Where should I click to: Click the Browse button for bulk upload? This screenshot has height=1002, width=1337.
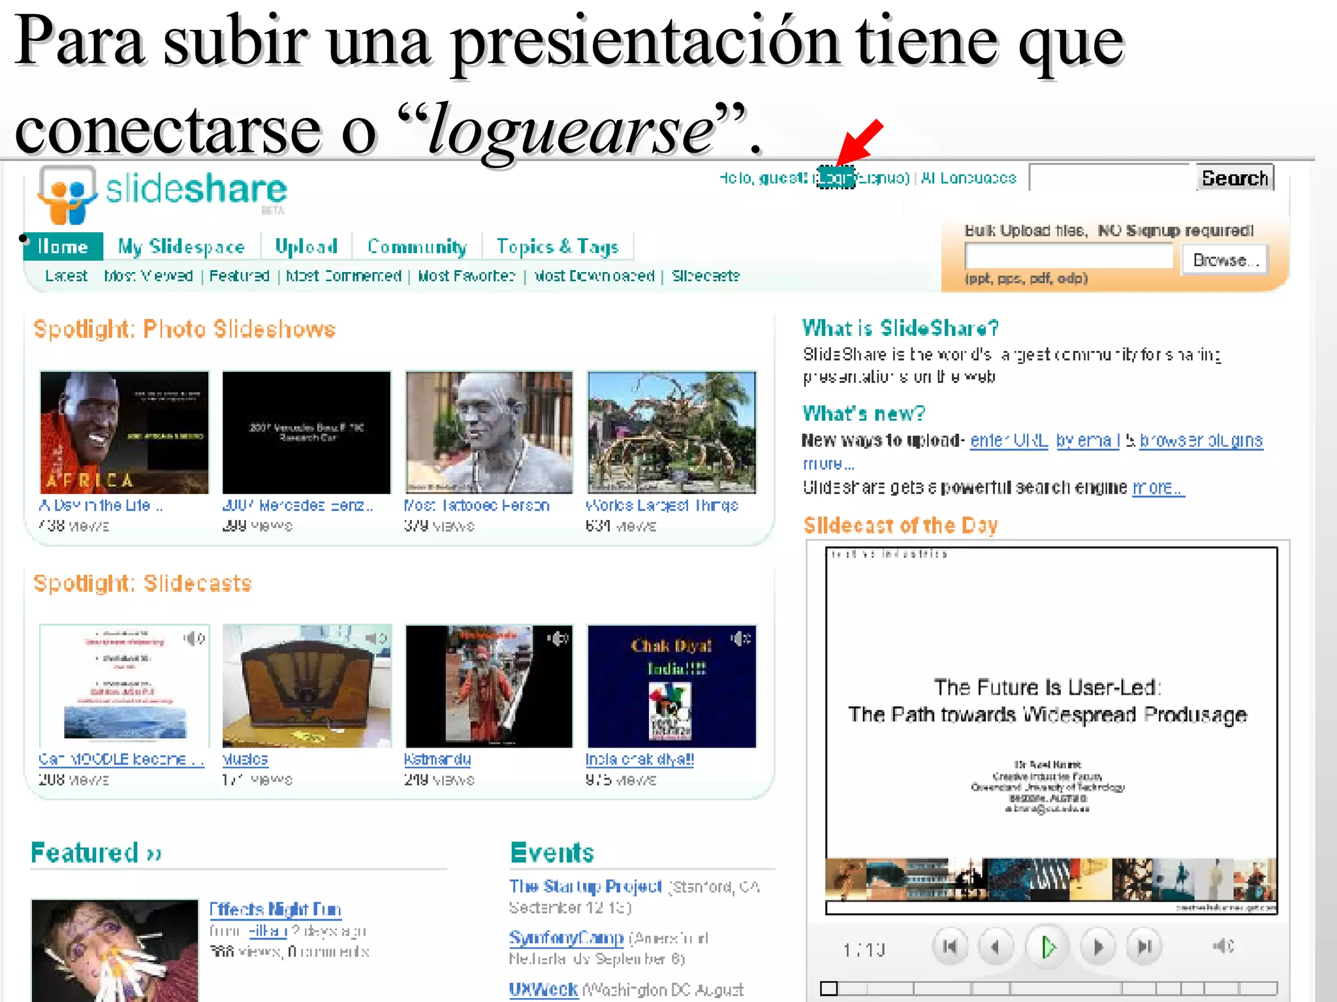[1225, 260]
